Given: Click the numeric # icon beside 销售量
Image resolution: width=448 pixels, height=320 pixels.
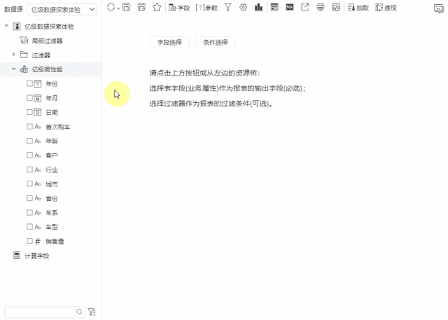Looking at the screenshot, I should click(x=38, y=242).
